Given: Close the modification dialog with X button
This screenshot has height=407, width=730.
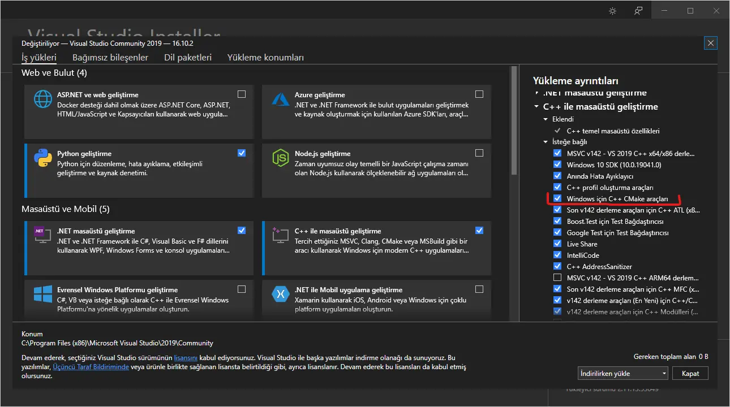Looking at the screenshot, I should 711,43.
